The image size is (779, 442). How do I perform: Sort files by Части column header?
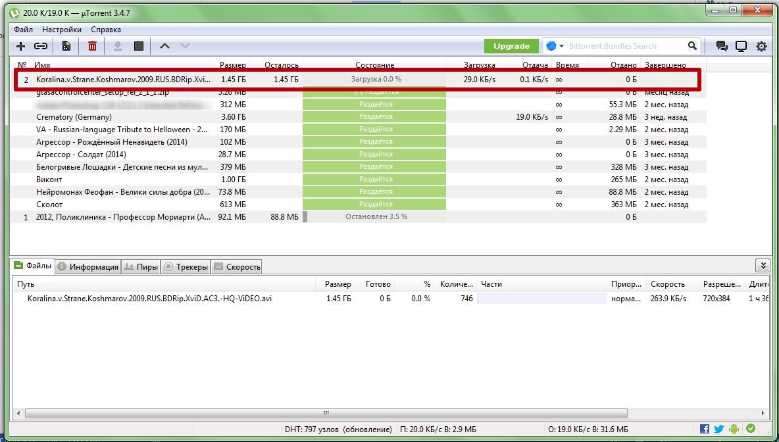(x=491, y=284)
